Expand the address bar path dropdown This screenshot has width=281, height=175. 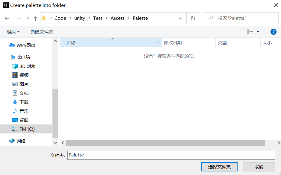coord(180,18)
